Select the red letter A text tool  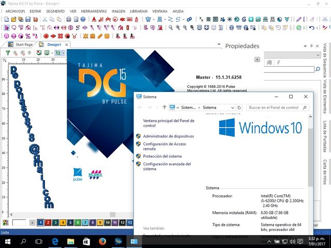click(x=94, y=20)
